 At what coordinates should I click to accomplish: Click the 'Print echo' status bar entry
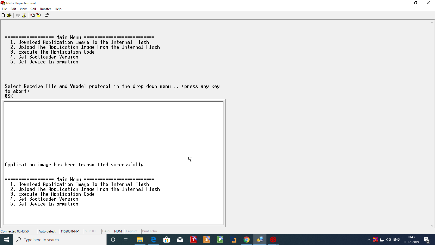coord(149,231)
